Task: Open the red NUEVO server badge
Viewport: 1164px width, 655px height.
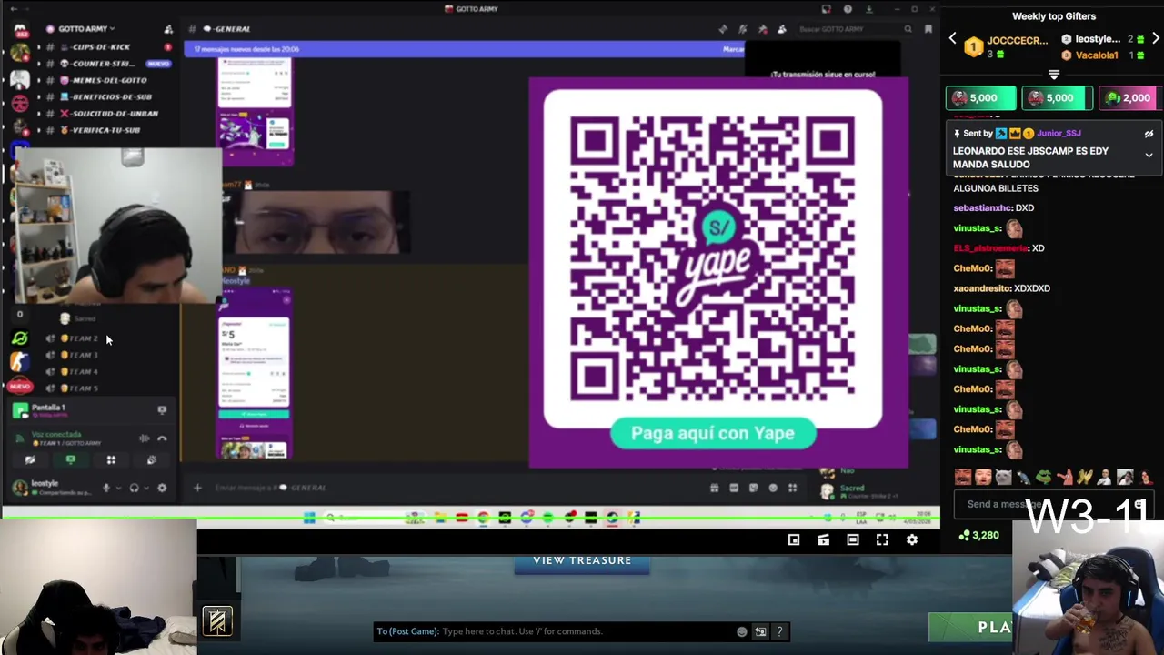Action: tap(19, 386)
